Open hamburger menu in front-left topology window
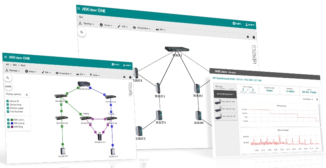Screen dimensions: 326x168 tap(6, 57)
